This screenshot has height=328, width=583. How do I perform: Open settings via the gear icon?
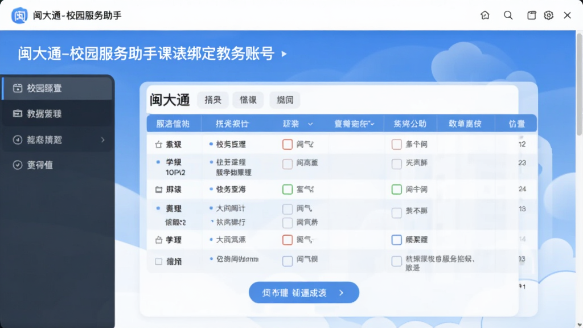pos(548,15)
